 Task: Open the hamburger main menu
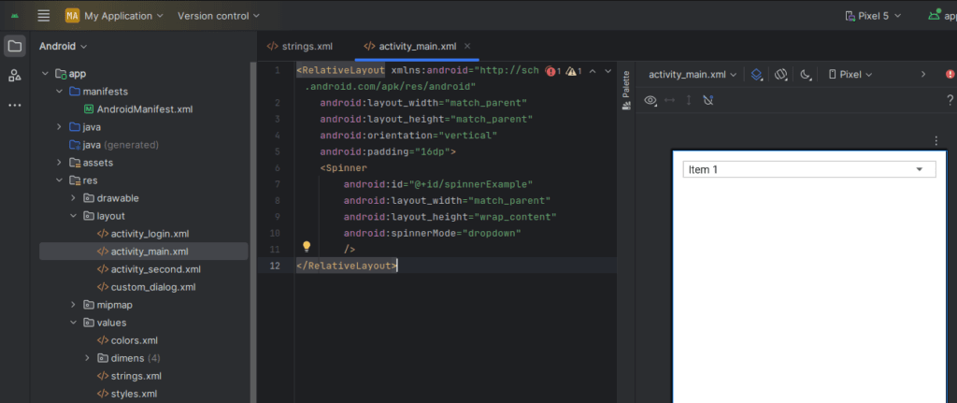(43, 16)
